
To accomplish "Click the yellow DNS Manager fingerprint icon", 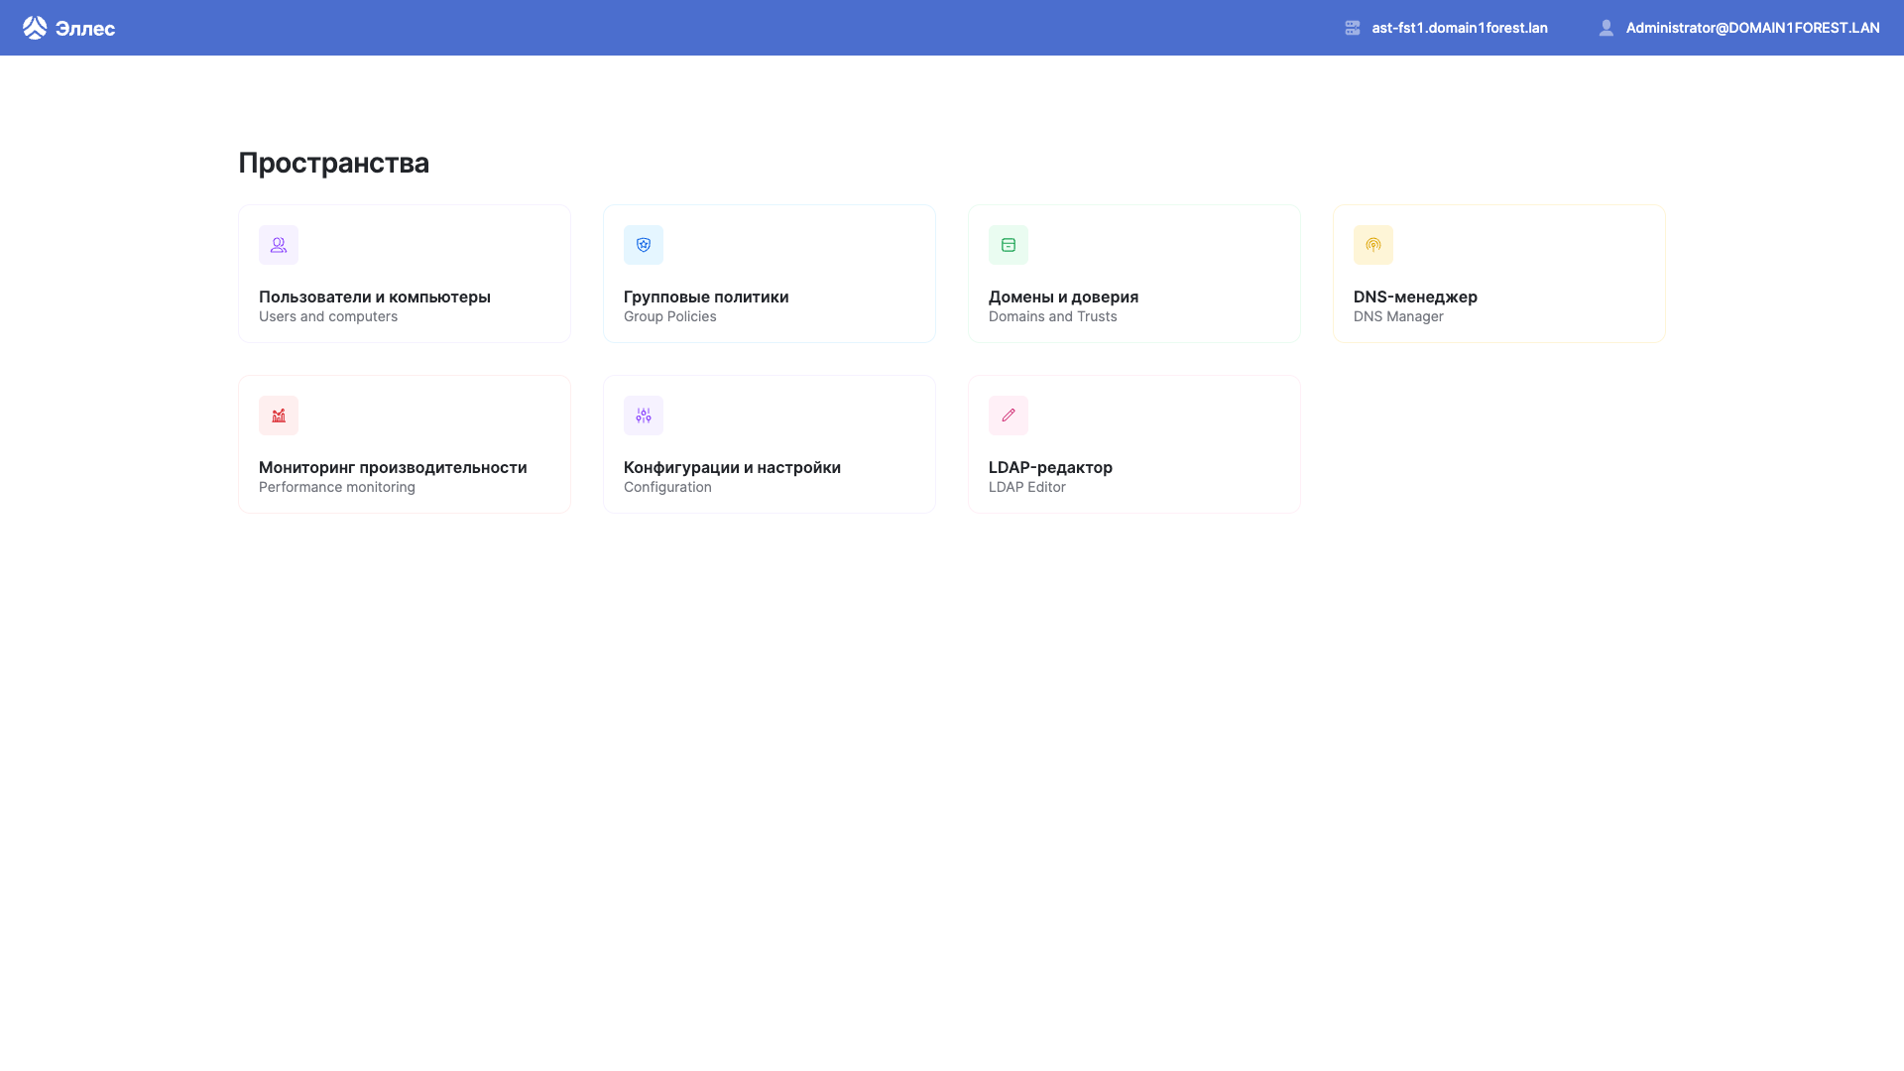I will 1373,245.
